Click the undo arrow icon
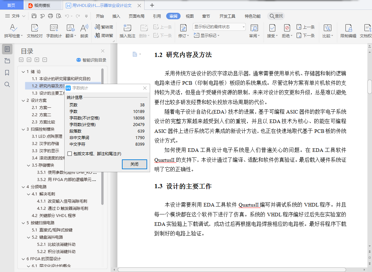This screenshot has height=272, width=372. coord(67,16)
